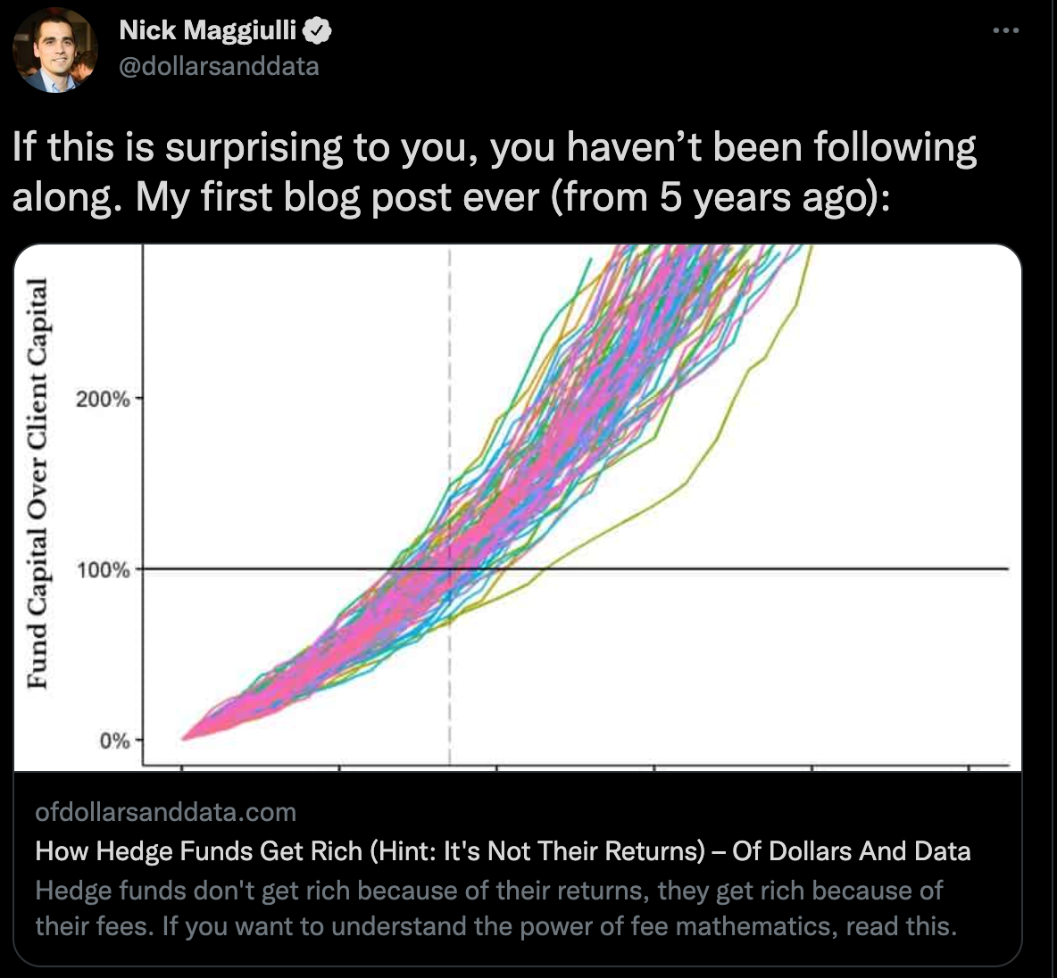The width and height of the screenshot is (1057, 978).
Task: Click the 200% axis label on chart
Action: pos(104,399)
